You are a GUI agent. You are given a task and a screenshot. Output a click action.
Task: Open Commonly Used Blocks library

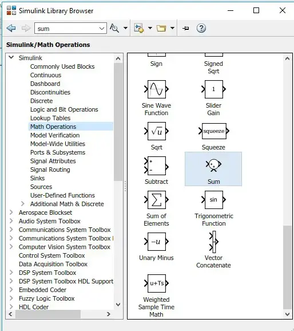62,66
